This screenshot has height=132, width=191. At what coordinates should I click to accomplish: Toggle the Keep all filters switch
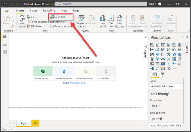159,119
